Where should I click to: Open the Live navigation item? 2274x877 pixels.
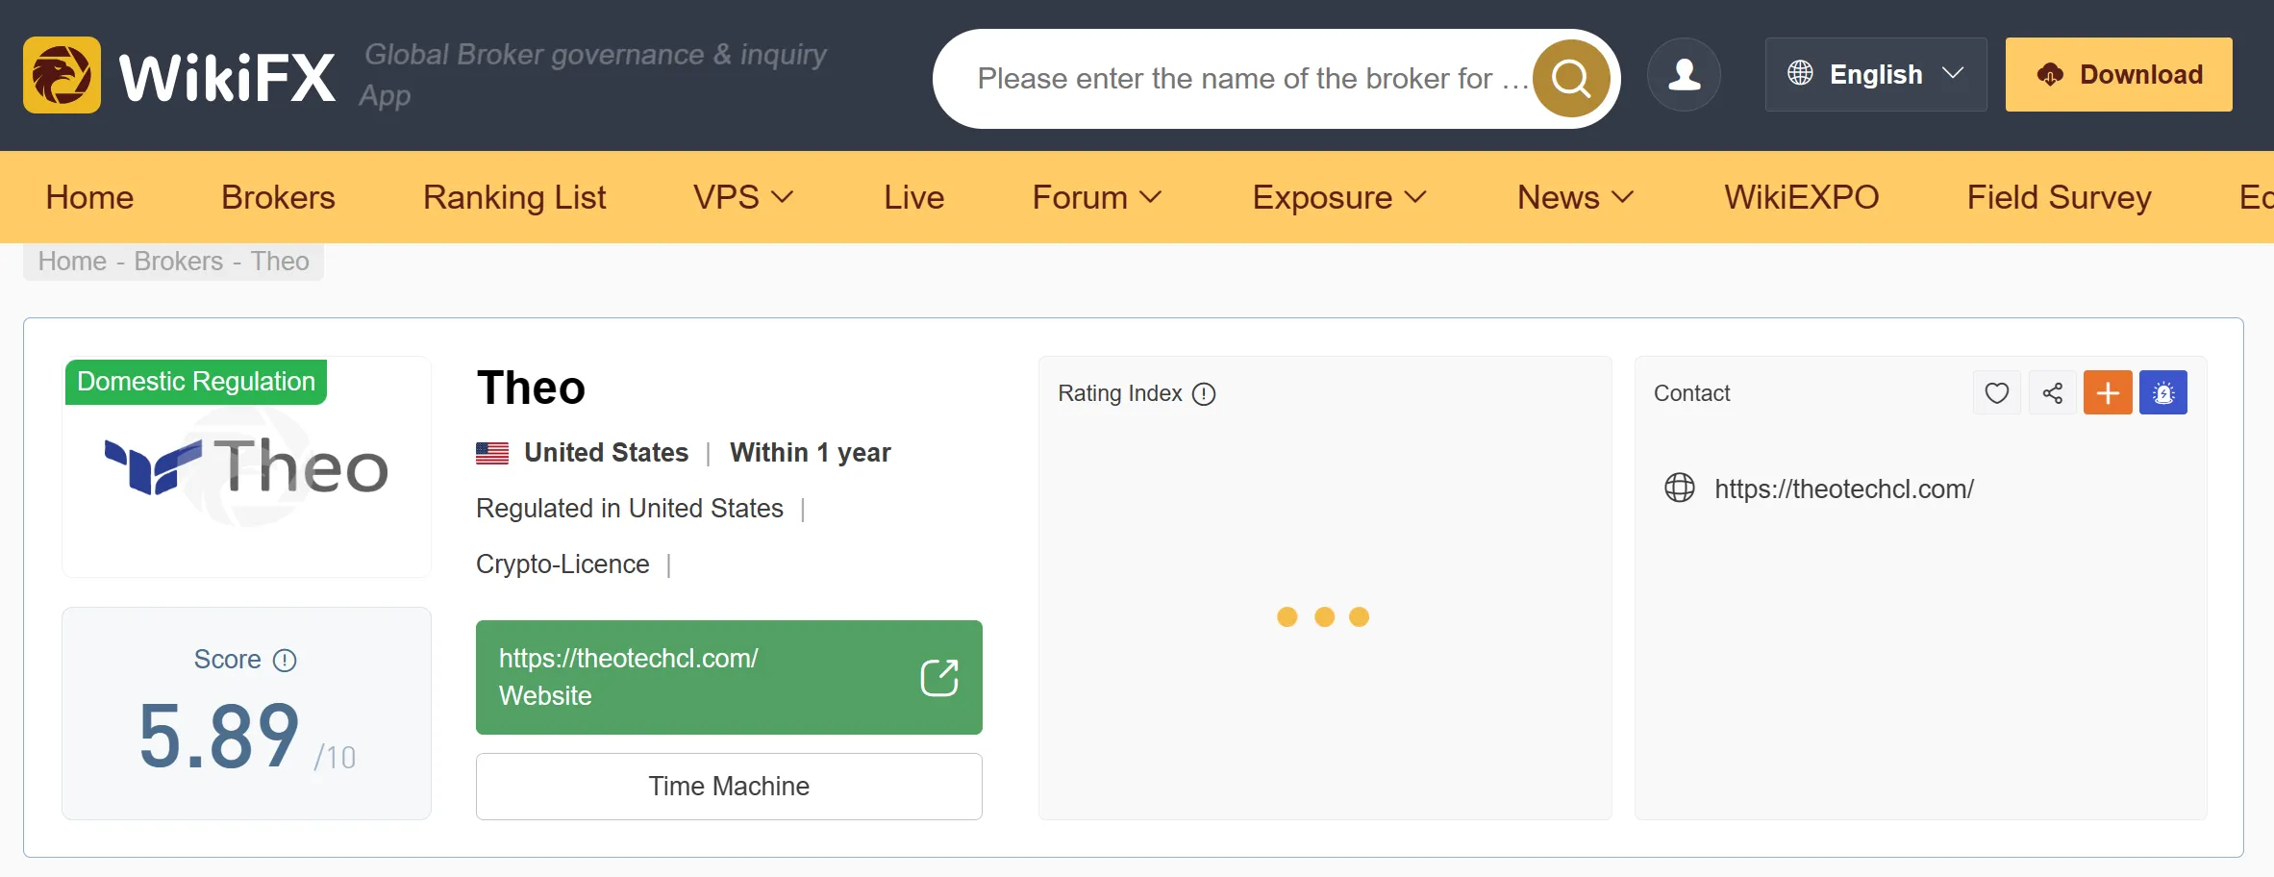coord(914,197)
